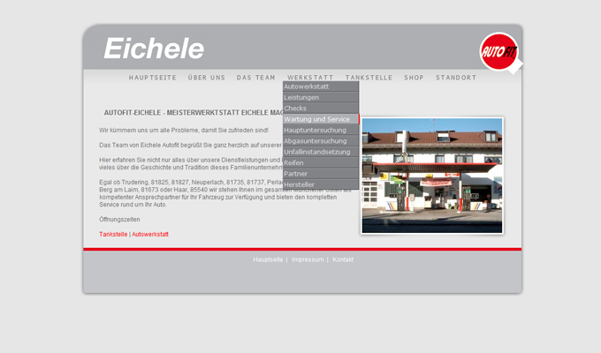The height and width of the screenshot is (353, 601).
Task: Click the gas station photo
Action: pyautogui.click(x=432, y=176)
